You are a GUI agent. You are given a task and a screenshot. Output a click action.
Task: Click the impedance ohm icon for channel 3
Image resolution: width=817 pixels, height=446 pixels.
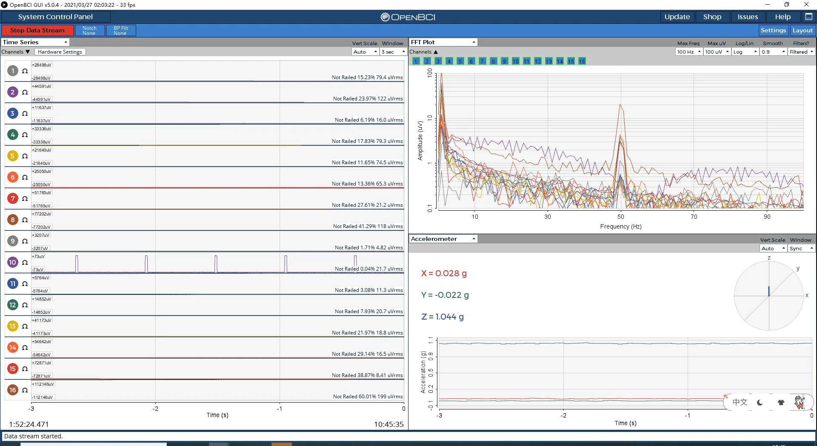pos(25,114)
